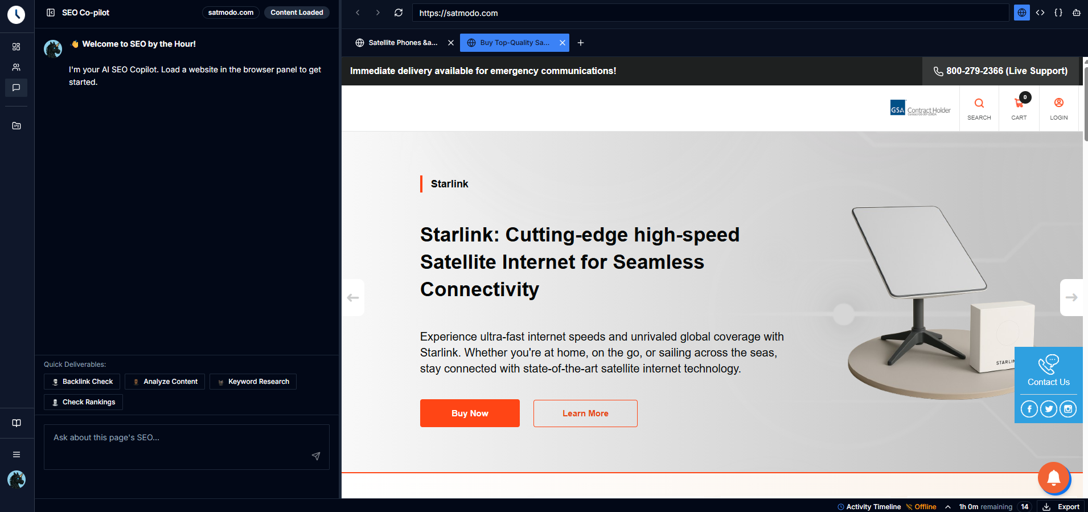
Task: Toggle the SEO Co-pilot sidebar panel icon
Action: tap(51, 13)
